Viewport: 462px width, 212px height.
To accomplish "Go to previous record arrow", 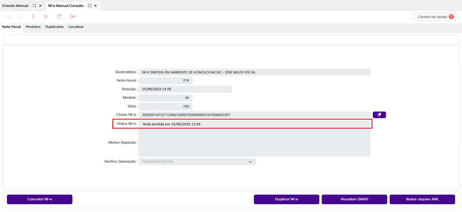I will (x=21, y=16).
